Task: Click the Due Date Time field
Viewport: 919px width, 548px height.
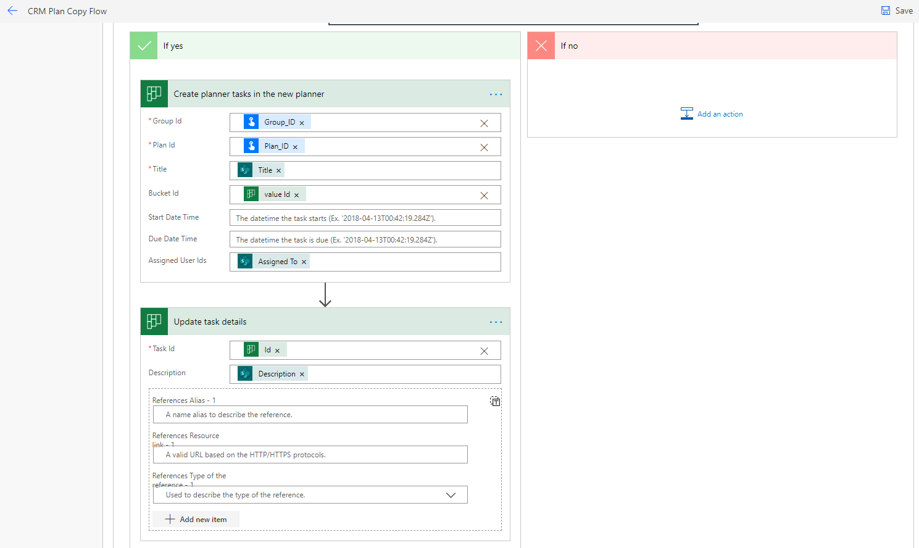Action: 365,239
